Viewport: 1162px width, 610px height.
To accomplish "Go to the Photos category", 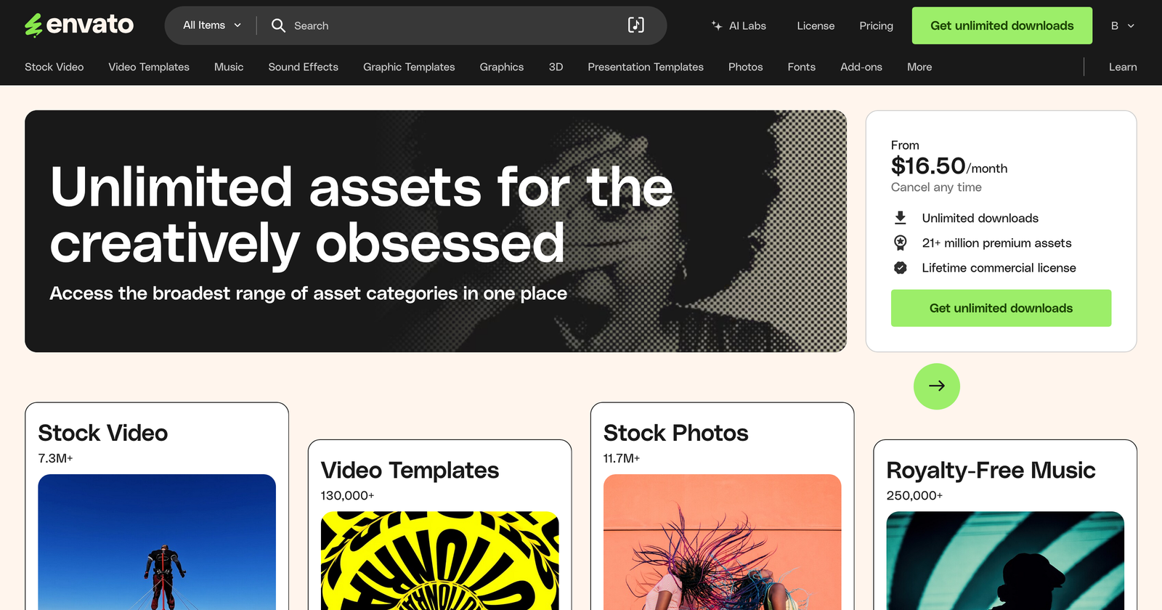I will (x=746, y=67).
